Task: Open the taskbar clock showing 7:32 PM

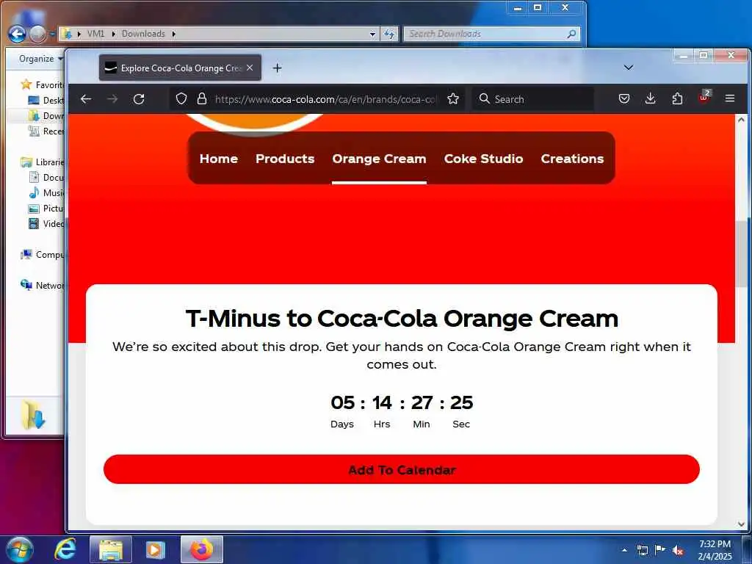Action: pyautogui.click(x=715, y=550)
